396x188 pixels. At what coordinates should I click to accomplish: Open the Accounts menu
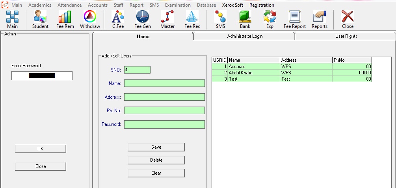click(x=98, y=5)
